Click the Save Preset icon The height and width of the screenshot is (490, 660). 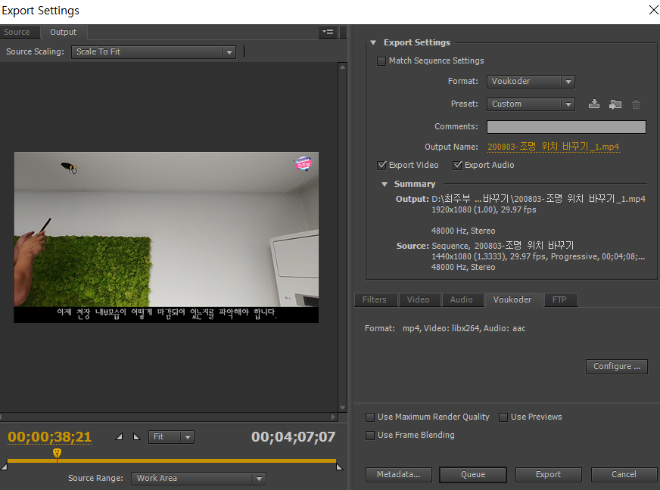(594, 104)
